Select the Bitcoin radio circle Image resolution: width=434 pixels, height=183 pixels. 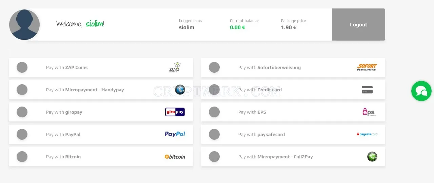22,157
